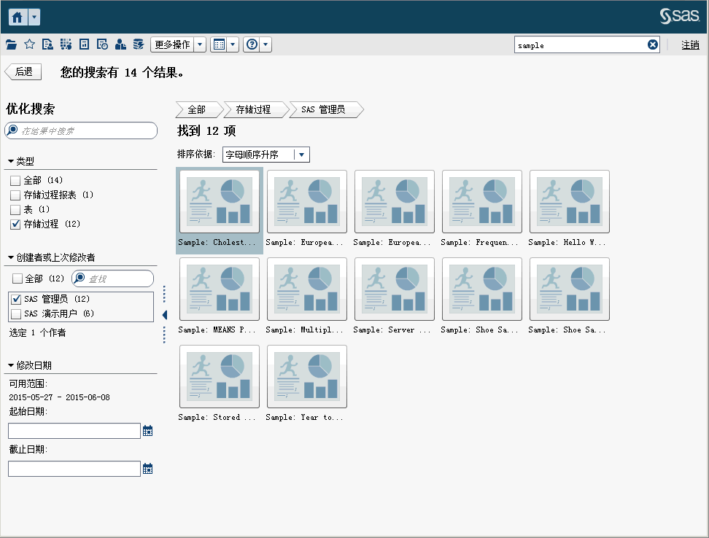Click the home icon in the header
The height and width of the screenshot is (538, 709).
pyautogui.click(x=18, y=17)
